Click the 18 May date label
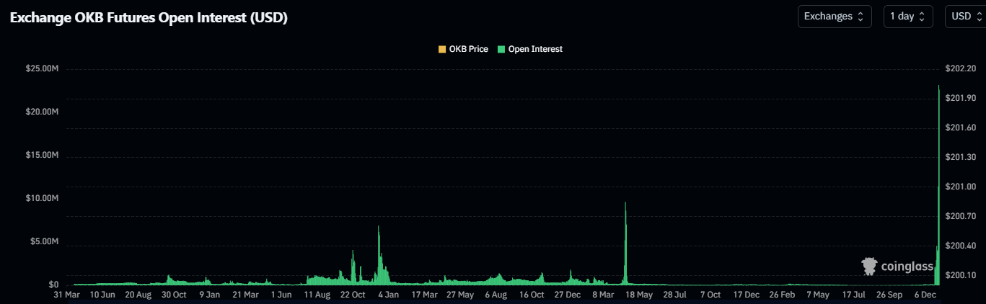The image size is (986, 304). [x=639, y=295]
